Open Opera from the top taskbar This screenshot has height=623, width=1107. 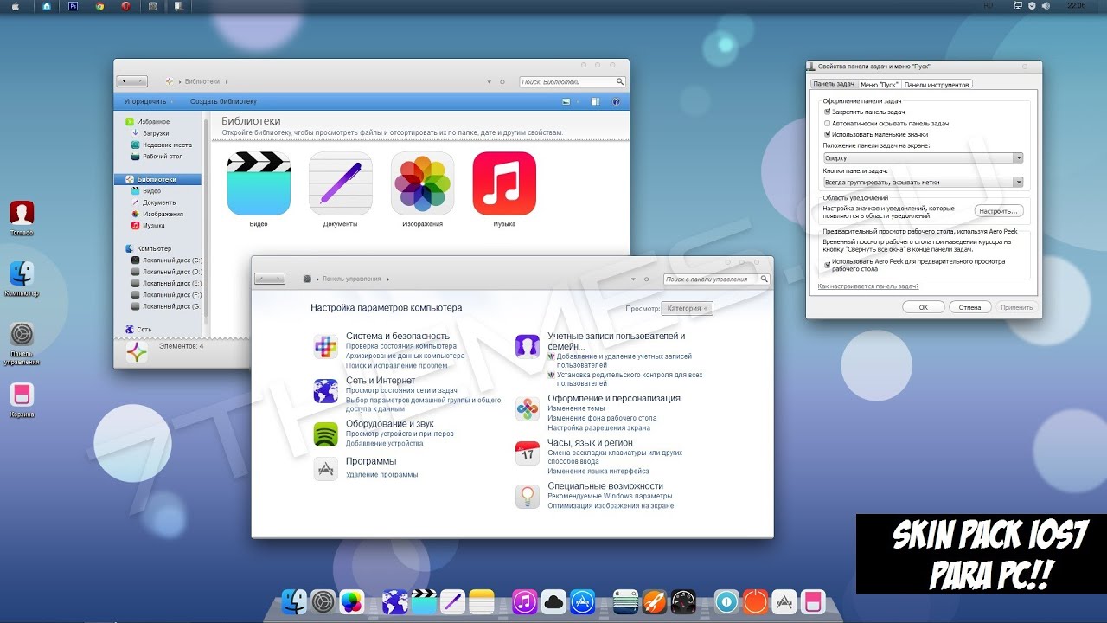[x=126, y=6]
